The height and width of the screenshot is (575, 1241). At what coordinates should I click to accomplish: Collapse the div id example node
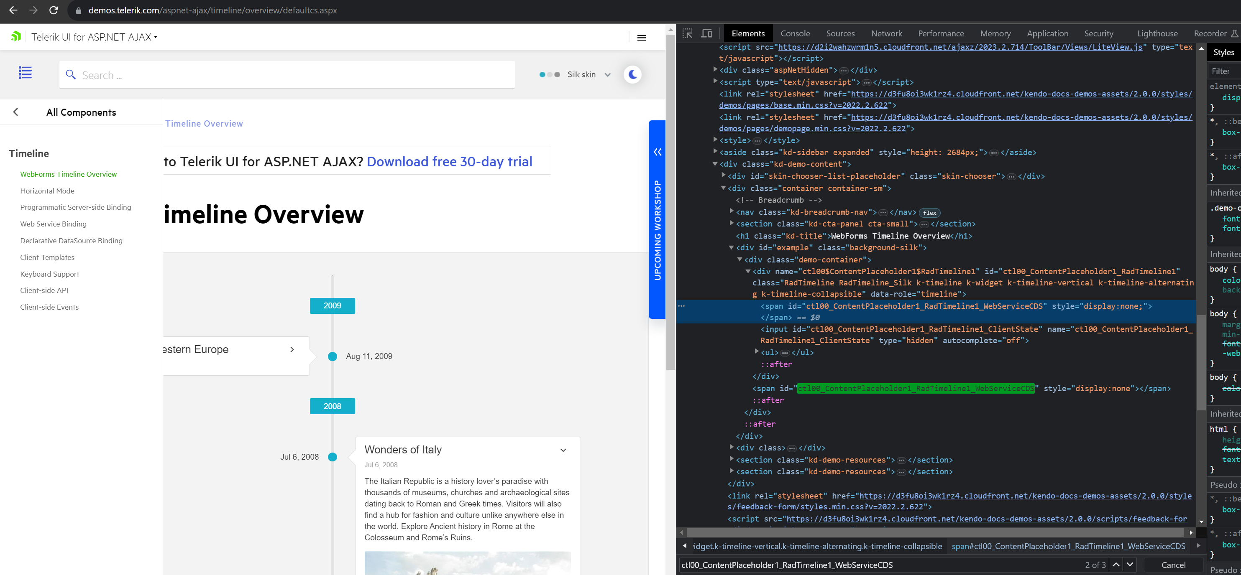[732, 247]
